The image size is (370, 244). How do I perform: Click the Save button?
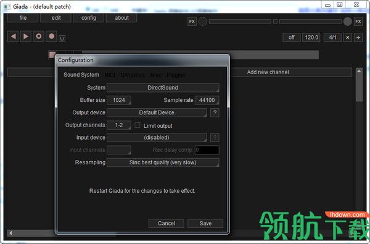pyautogui.click(x=205, y=223)
